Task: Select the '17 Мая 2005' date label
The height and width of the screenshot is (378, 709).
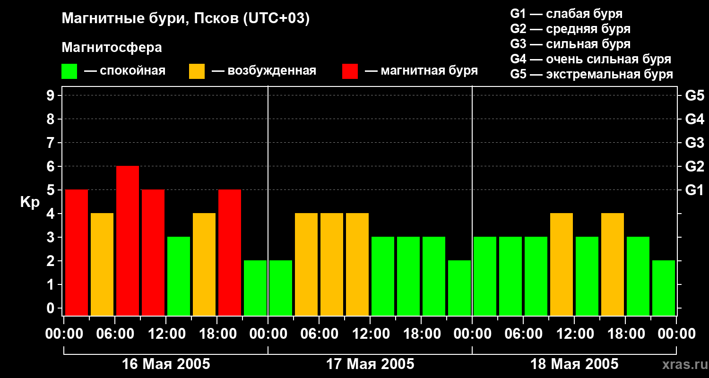Action: [370, 364]
